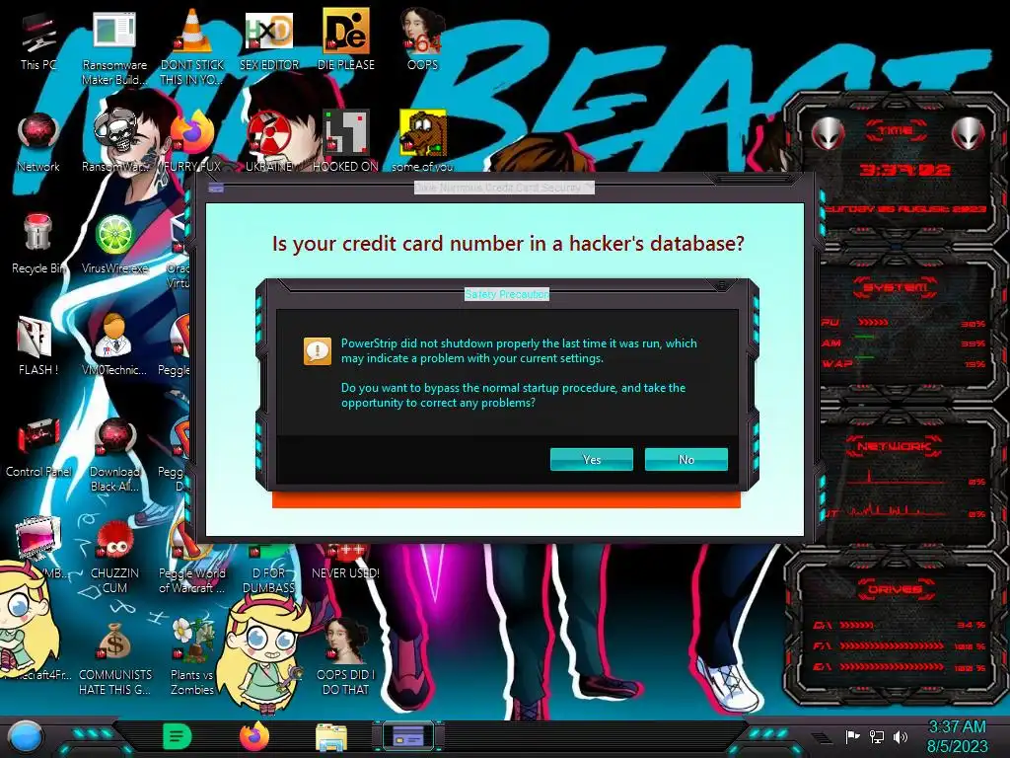Image resolution: width=1010 pixels, height=758 pixels.
Task: Select the UKRAINE radiation icon
Action: [x=268, y=142]
